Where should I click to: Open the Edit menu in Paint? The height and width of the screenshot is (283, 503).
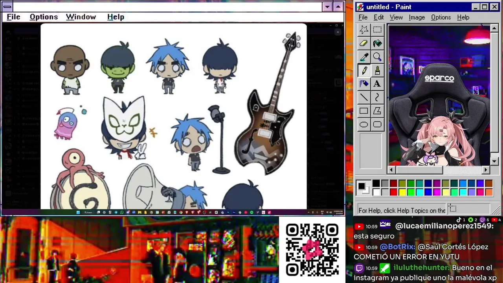click(378, 17)
